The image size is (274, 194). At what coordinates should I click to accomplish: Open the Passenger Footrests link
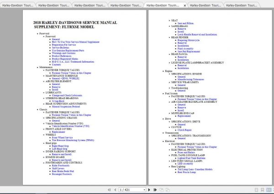[62, 174]
